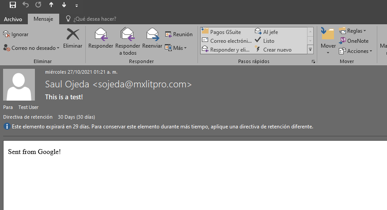Send message to OneNote
Image resolution: width=387 pixels, height=210 pixels.
354,41
